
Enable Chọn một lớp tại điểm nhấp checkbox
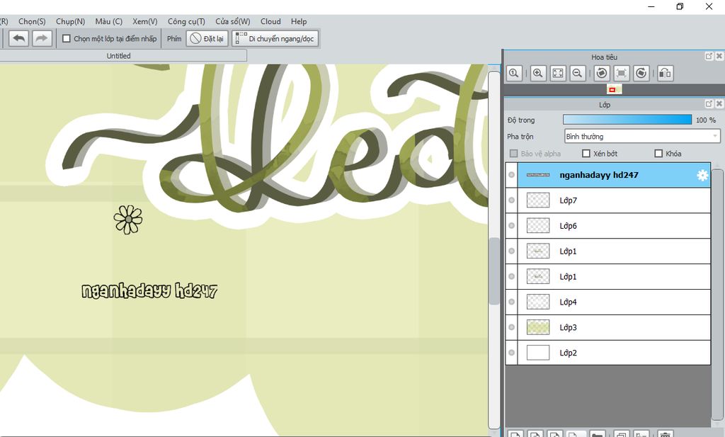pyautogui.click(x=66, y=38)
